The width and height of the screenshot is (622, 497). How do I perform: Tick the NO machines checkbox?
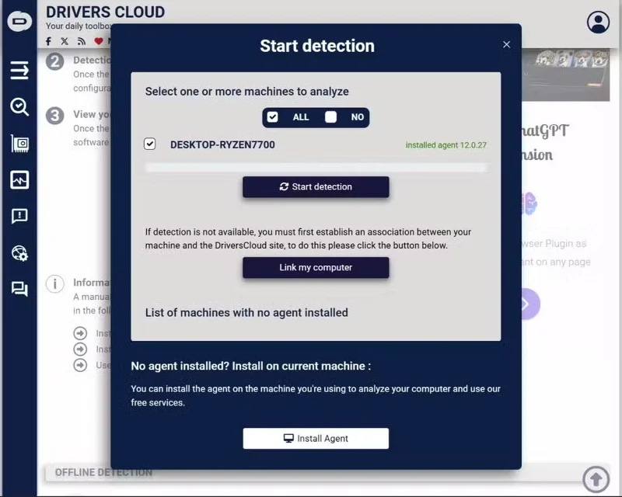coord(331,117)
